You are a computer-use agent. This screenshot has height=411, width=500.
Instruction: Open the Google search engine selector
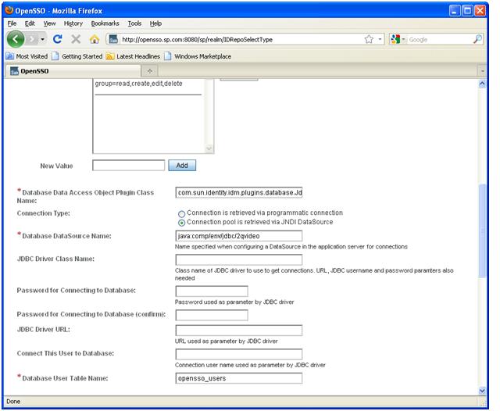pos(398,40)
